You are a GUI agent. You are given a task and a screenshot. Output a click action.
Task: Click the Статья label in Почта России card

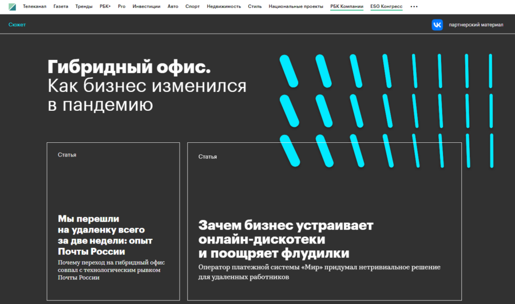67,155
